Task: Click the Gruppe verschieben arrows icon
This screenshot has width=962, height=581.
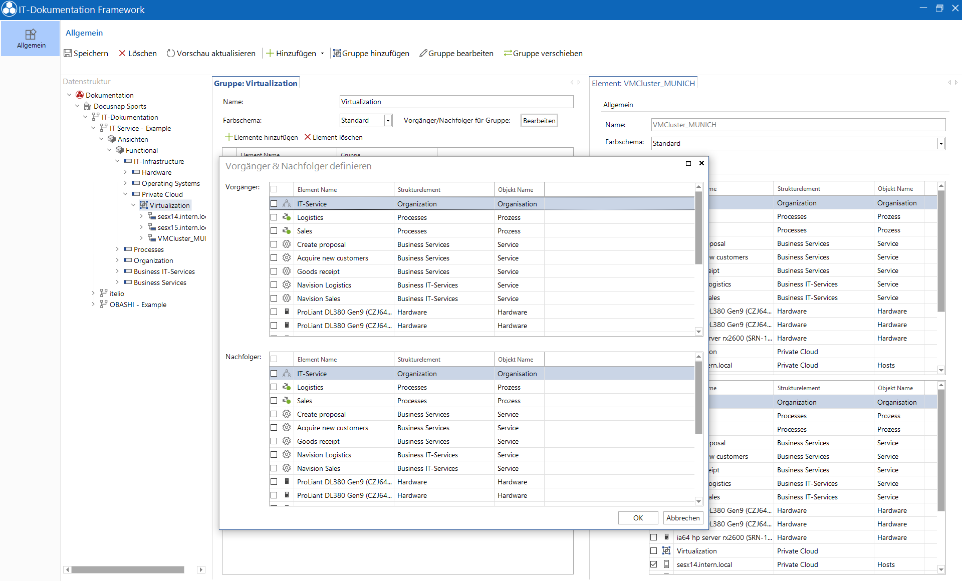Action: click(x=508, y=53)
